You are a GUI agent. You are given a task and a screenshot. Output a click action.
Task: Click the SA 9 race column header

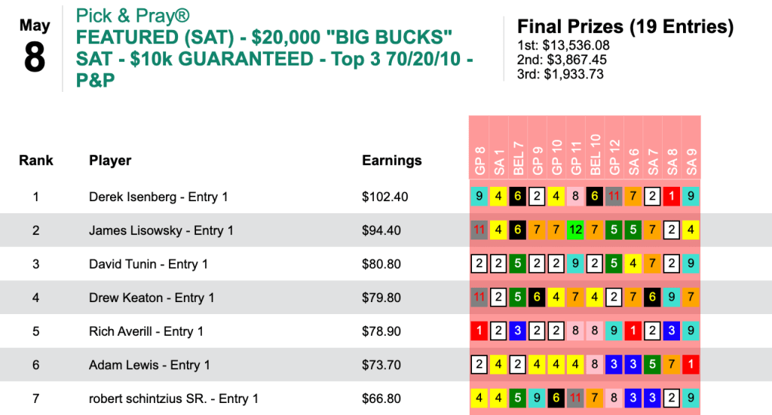point(691,160)
